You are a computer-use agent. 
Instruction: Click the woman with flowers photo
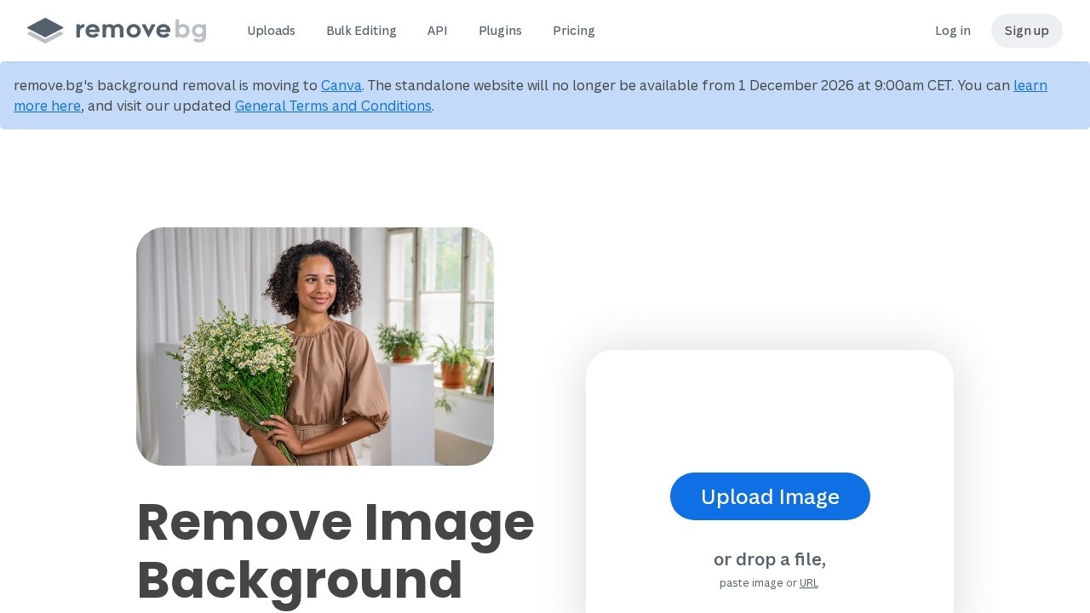point(315,347)
